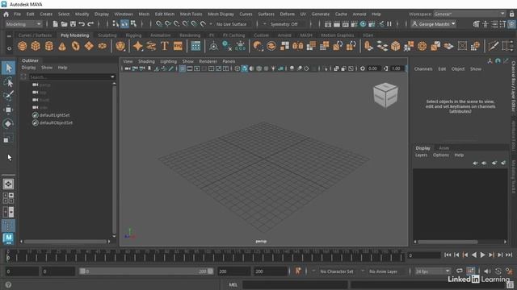Screen dimensions: 517x290
Task: Click the polygon Type text tool icon
Action: (x=165, y=46)
